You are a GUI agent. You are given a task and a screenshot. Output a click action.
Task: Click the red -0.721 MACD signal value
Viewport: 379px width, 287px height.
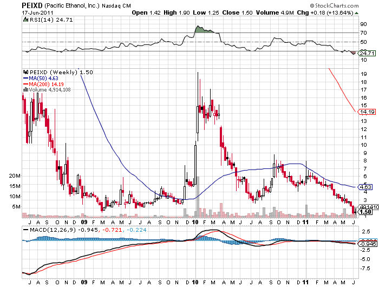click(112, 230)
